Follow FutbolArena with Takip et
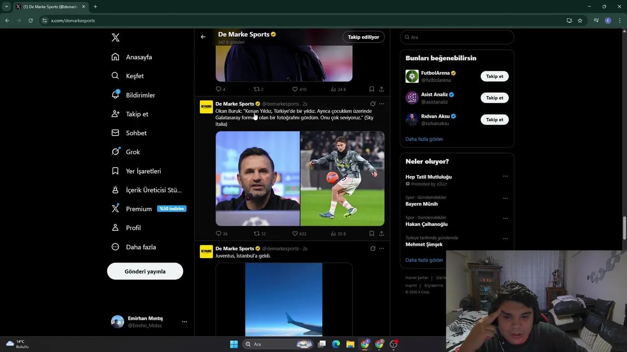Image resolution: width=627 pixels, height=352 pixels. pyautogui.click(x=495, y=76)
